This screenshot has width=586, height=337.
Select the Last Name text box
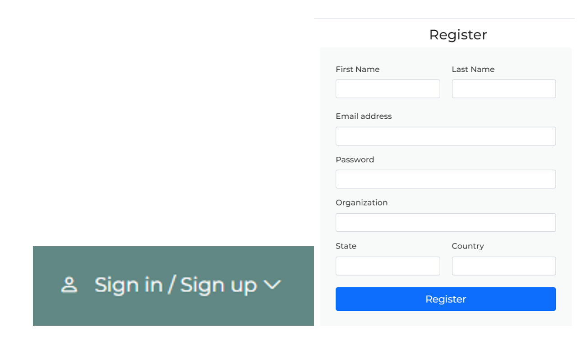pos(503,89)
